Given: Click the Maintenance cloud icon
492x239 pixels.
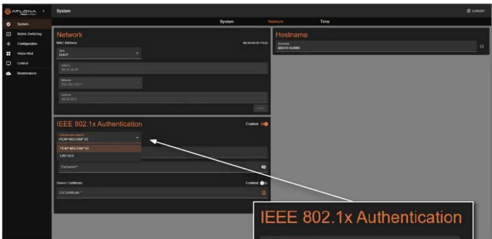Looking at the screenshot, I should [8, 73].
